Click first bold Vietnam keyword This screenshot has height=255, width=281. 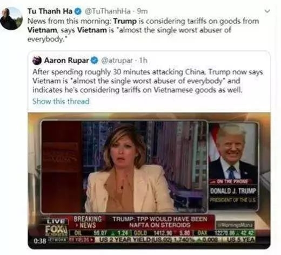coord(42,30)
